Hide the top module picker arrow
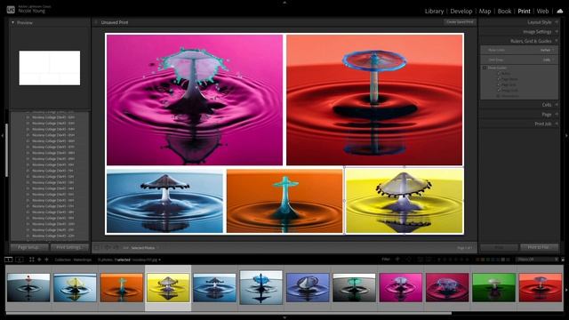The width and height of the screenshot is (569, 320). 284,2
